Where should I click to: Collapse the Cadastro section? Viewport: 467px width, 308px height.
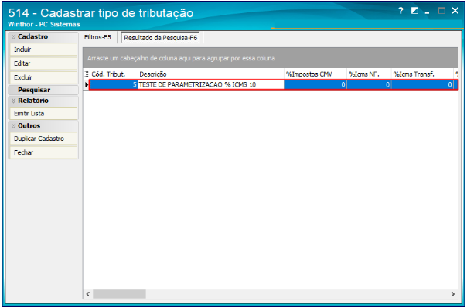coord(13,36)
